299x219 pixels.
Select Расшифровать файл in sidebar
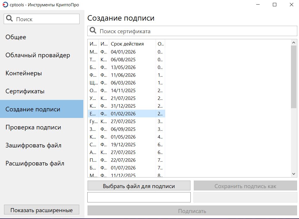tap(35, 163)
